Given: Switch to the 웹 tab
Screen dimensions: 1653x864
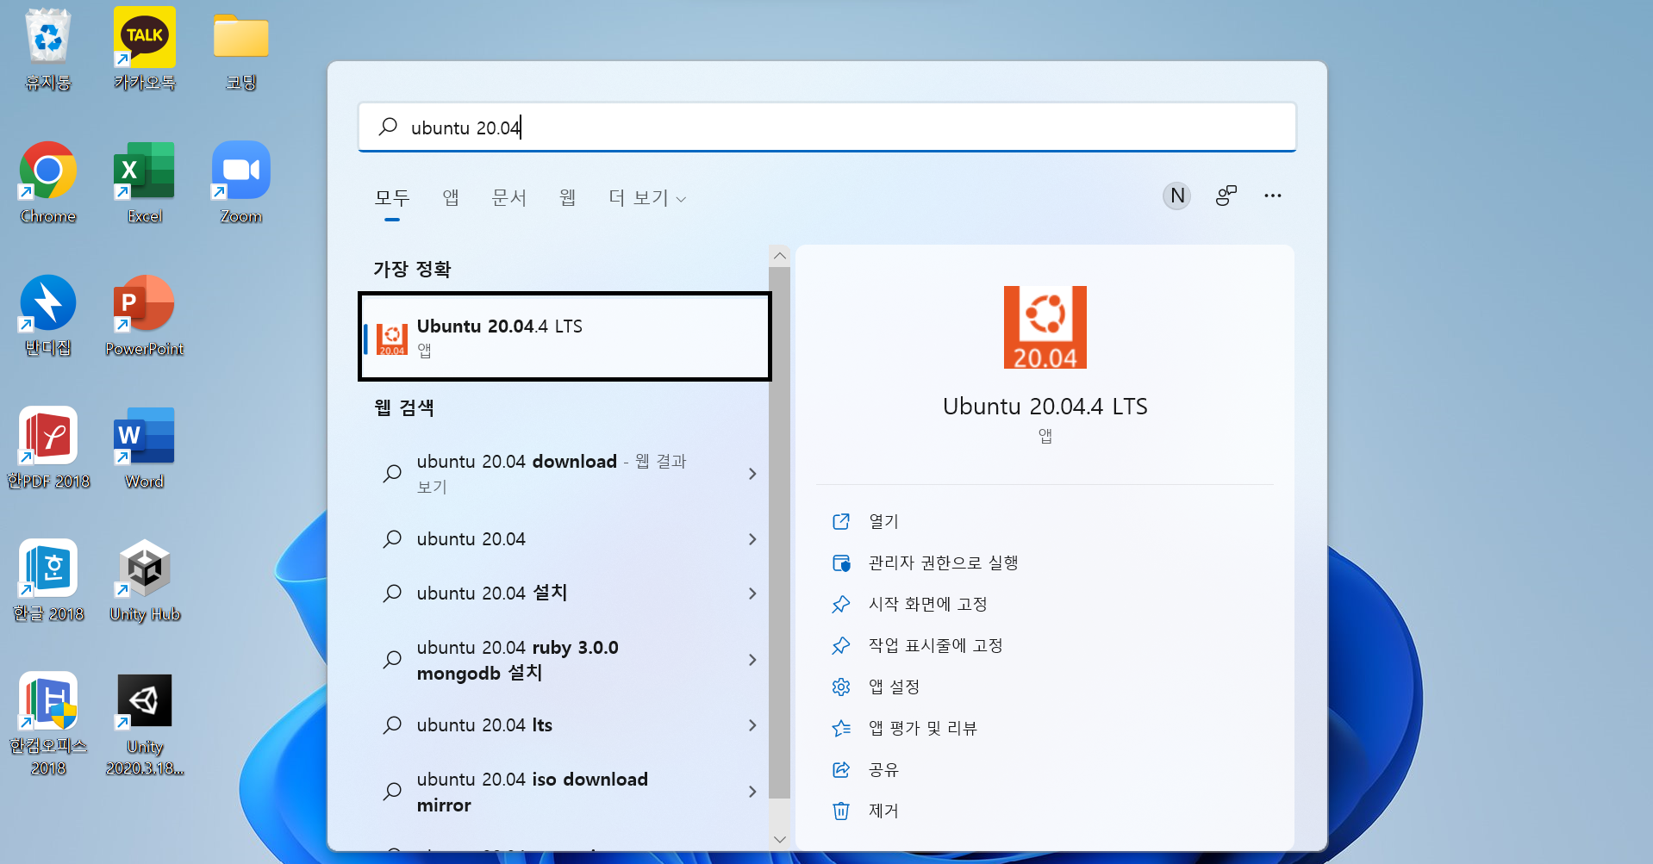Looking at the screenshot, I should pyautogui.click(x=567, y=198).
